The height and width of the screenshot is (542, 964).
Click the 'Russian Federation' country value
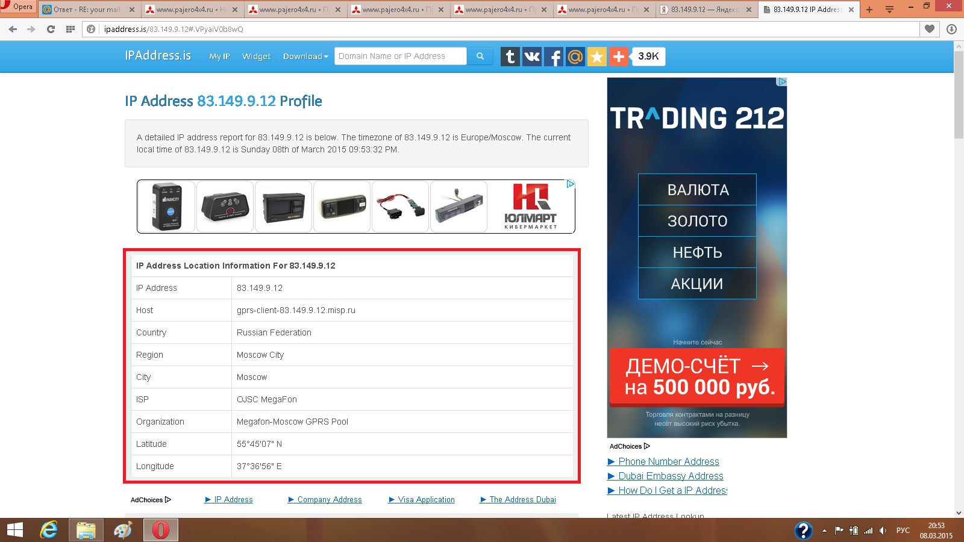274,332
